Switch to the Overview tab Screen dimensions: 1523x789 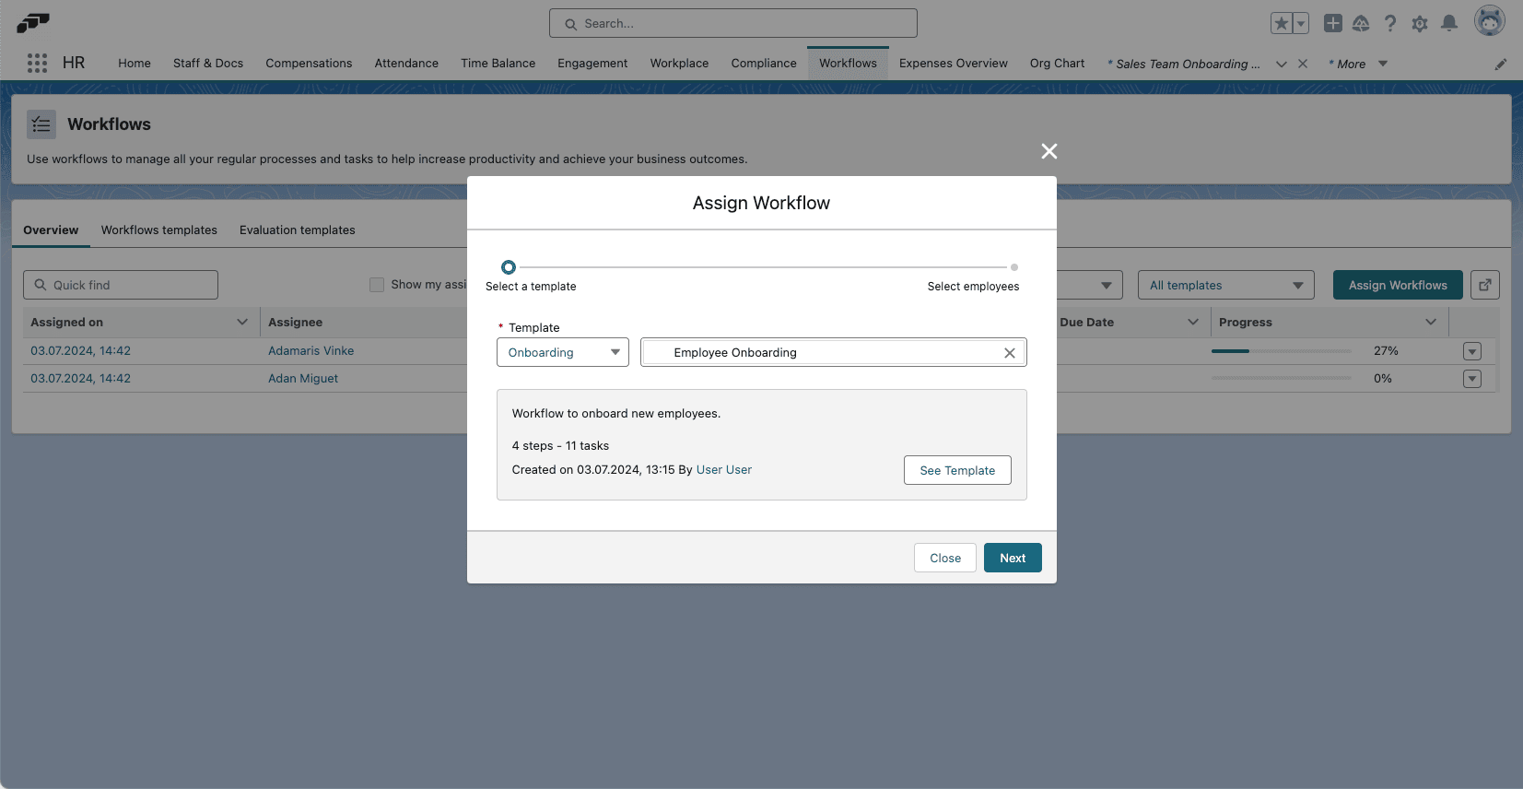click(51, 230)
